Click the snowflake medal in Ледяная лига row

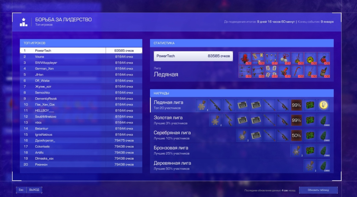pos(202,105)
